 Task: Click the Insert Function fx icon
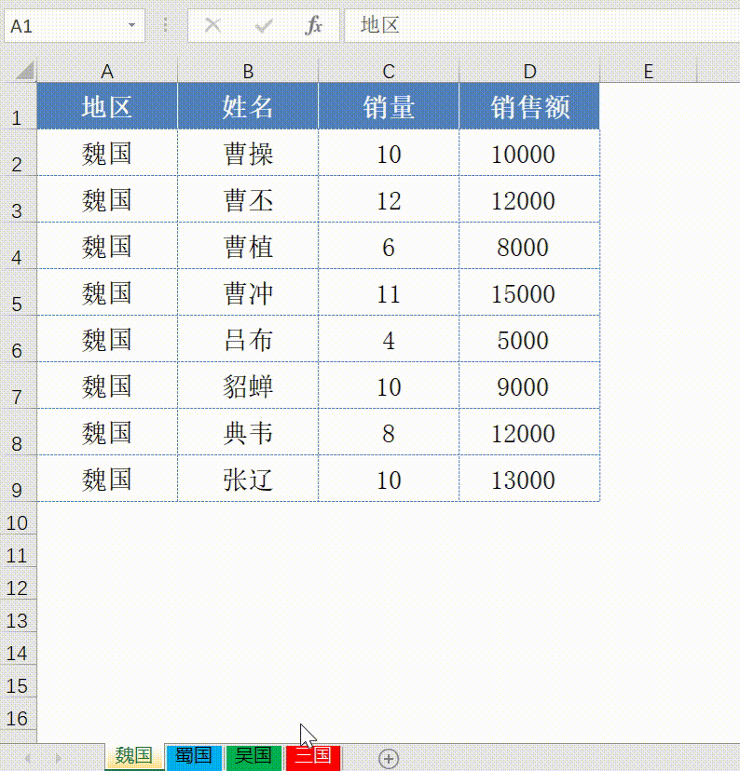pos(314,26)
